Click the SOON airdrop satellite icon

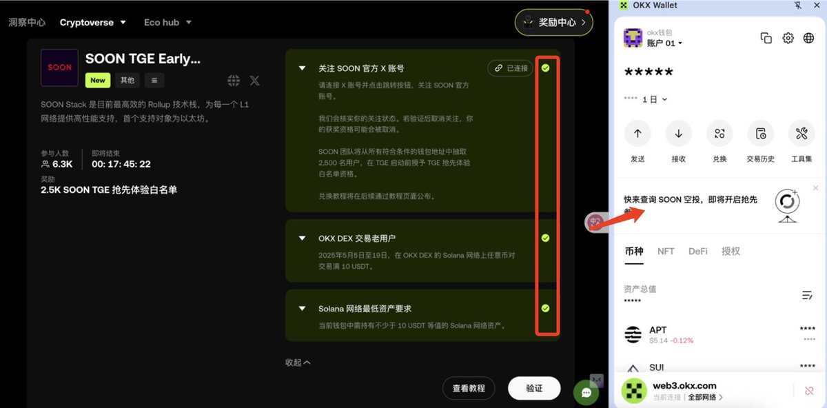787,205
